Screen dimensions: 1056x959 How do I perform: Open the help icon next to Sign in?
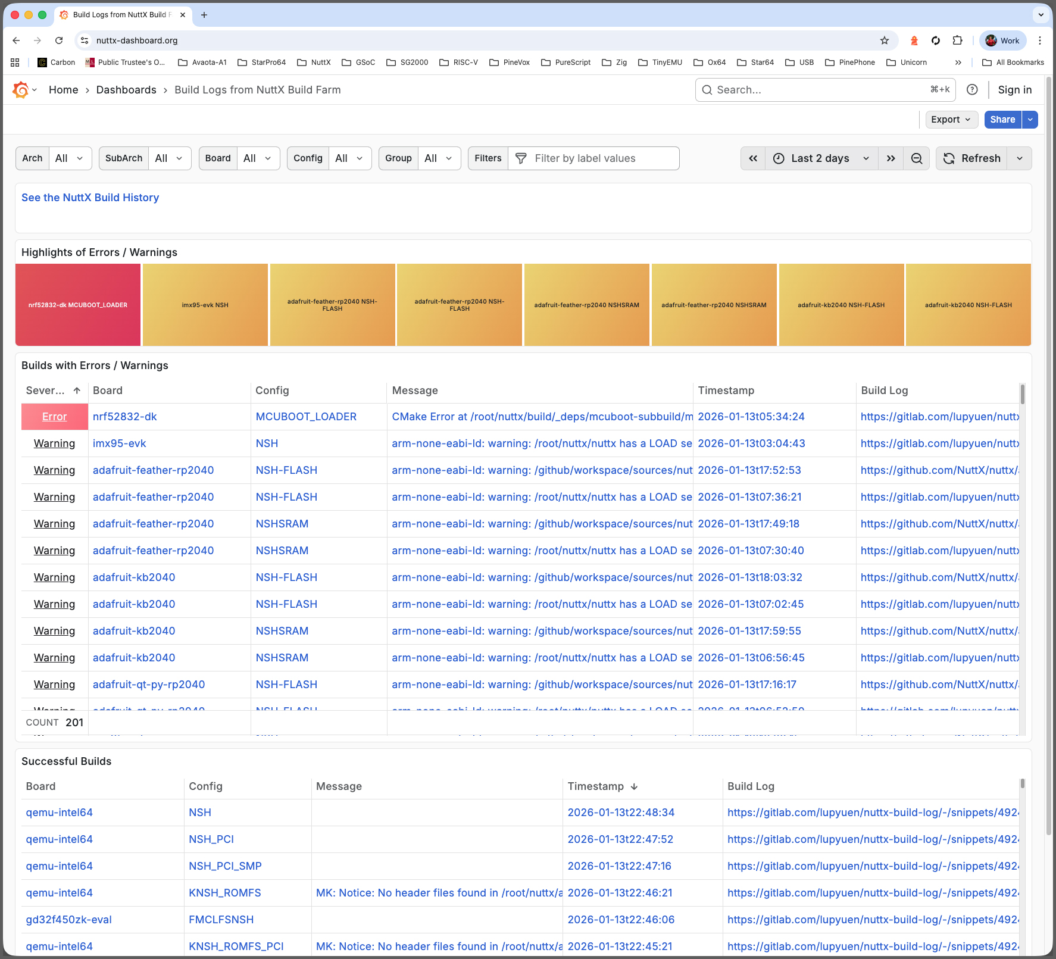pyautogui.click(x=972, y=89)
